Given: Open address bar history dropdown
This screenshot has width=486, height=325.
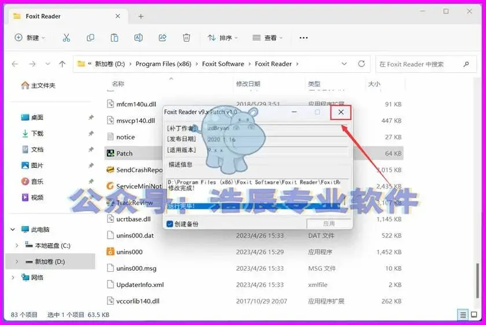Looking at the screenshot, I should point(344,64).
